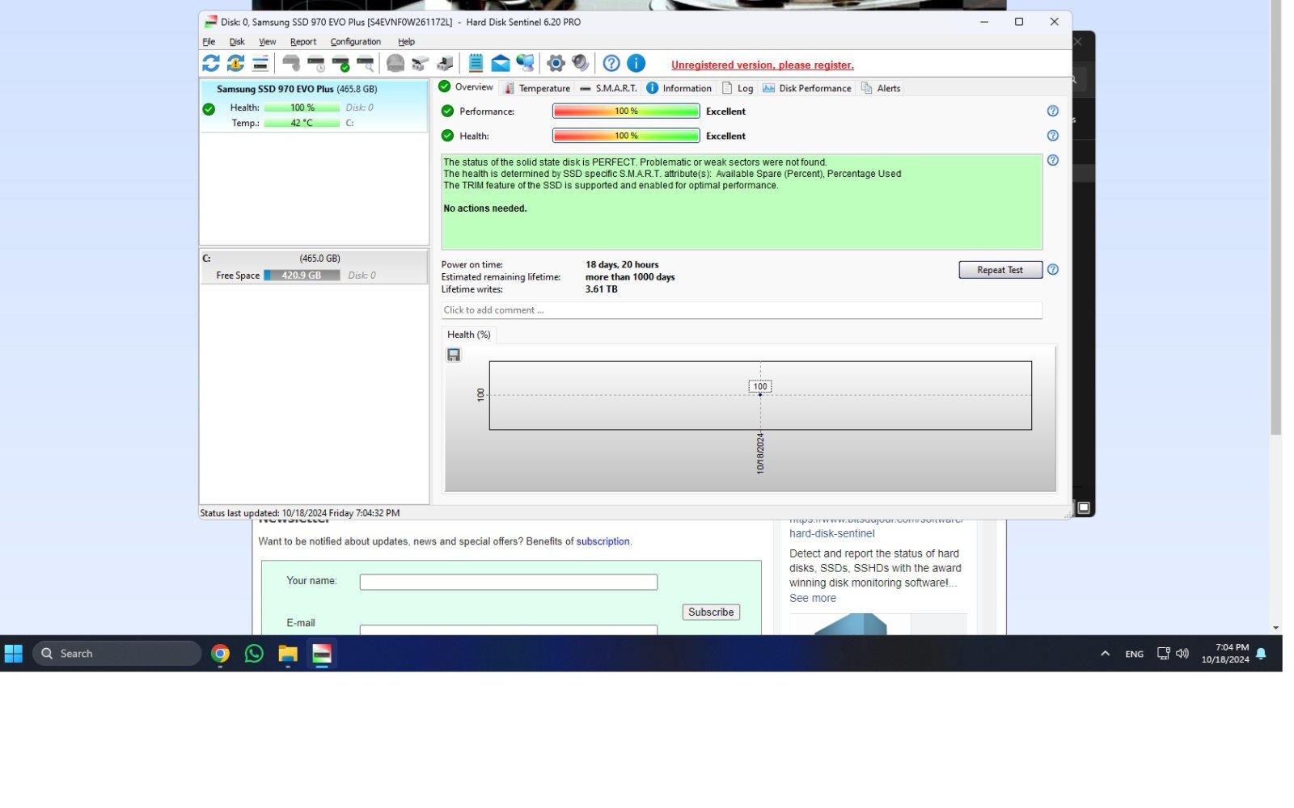Click the 100 data point on the health graph
Viewport: 1294px width, 808px height.
pos(760,394)
